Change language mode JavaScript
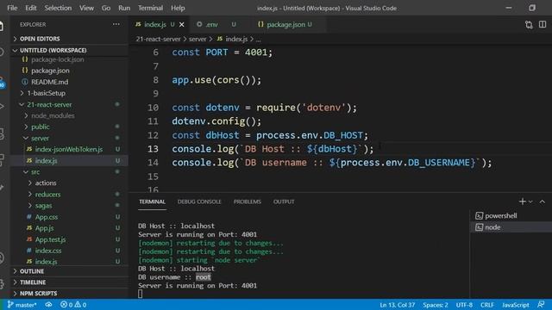 coord(516,305)
